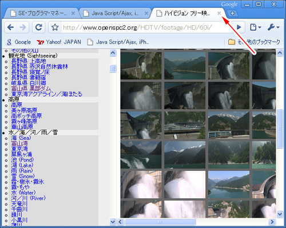This screenshot has width=286, height=228.
Task: Open the 海 (Sea) link
Action: tap(21, 138)
